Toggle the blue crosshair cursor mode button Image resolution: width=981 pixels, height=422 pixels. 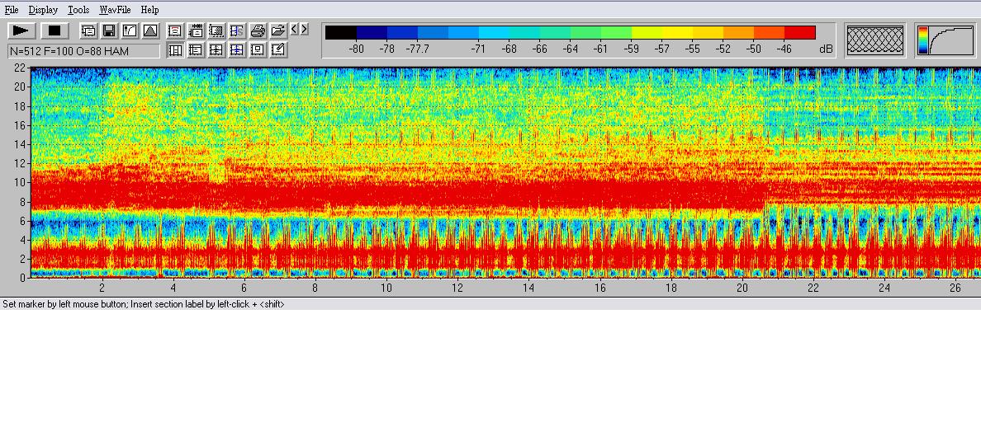pos(237,50)
